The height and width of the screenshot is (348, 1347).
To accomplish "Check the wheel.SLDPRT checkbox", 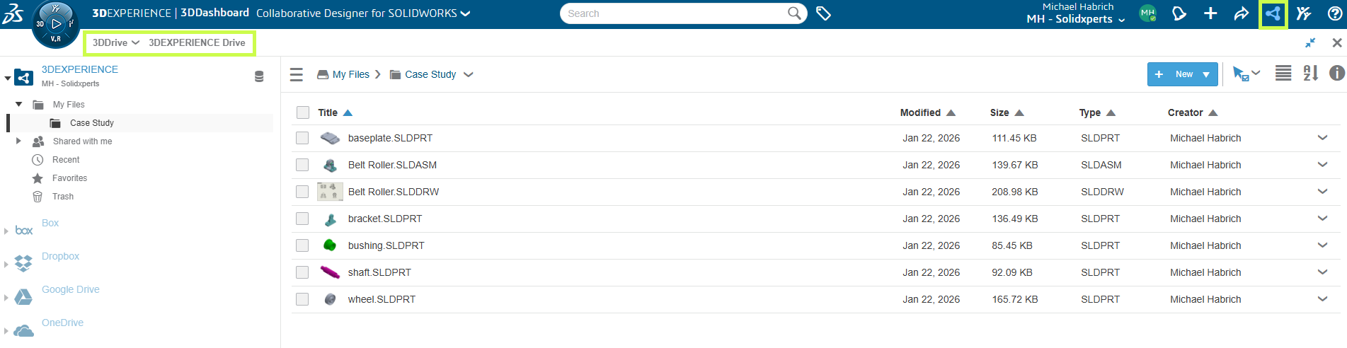I will [302, 299].
